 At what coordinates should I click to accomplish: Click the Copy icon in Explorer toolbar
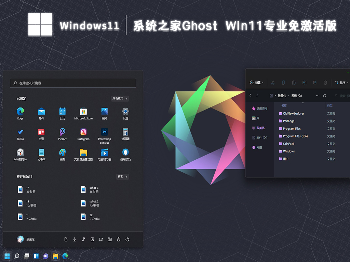(283, 83)
